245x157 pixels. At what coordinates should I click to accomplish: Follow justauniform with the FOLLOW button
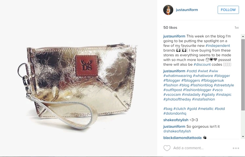(228, 10)
